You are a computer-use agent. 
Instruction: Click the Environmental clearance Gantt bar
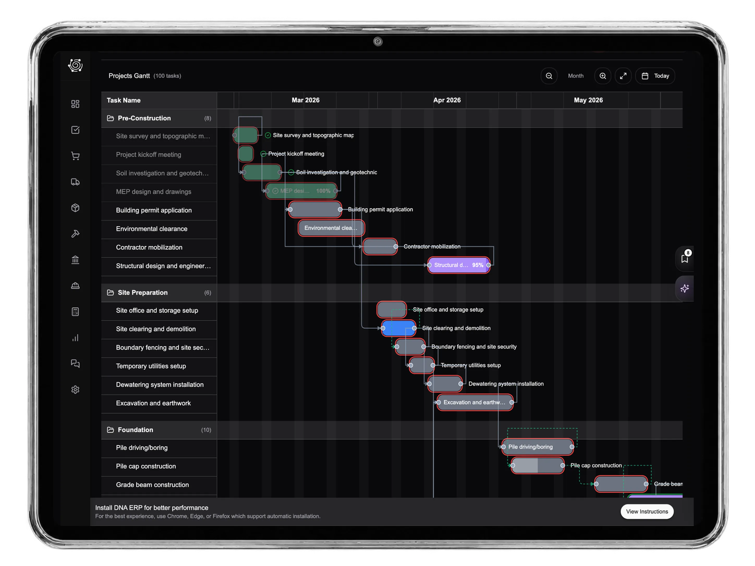coord(331,228)
